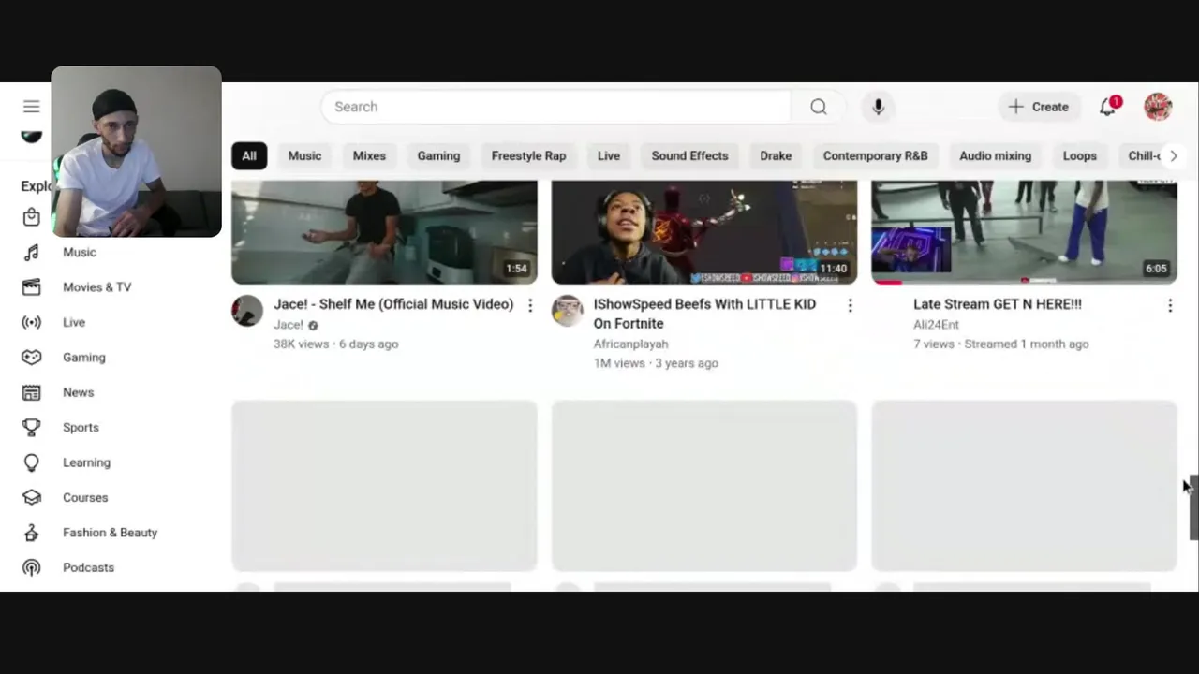Open title Late Stream GET N HERE!!!
The image size is (1199, 674).
point(998,304)
